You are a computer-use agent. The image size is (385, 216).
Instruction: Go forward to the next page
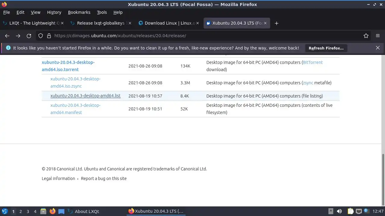point(18,36)
